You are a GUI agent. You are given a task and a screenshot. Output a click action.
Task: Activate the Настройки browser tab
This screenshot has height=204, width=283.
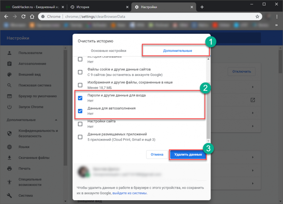164,7
